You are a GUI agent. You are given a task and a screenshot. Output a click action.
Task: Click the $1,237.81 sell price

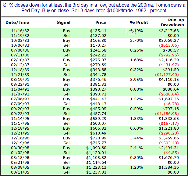click(96, 172)
